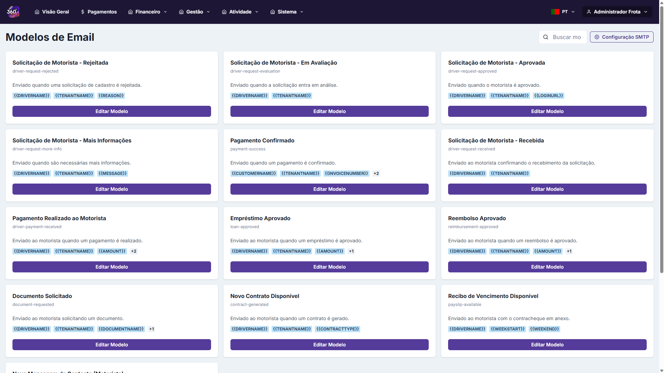Click the dollar sign Pagamentos icon
664x373 pixels.
point(83,12)
